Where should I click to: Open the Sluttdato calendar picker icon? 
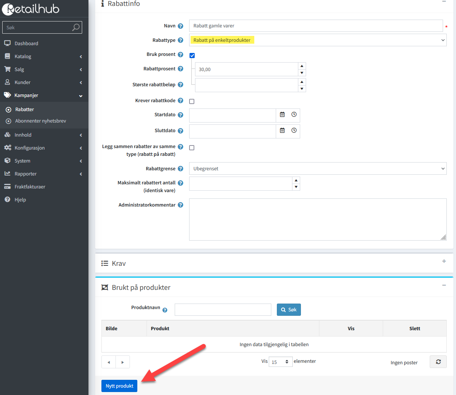click(282, 131)
